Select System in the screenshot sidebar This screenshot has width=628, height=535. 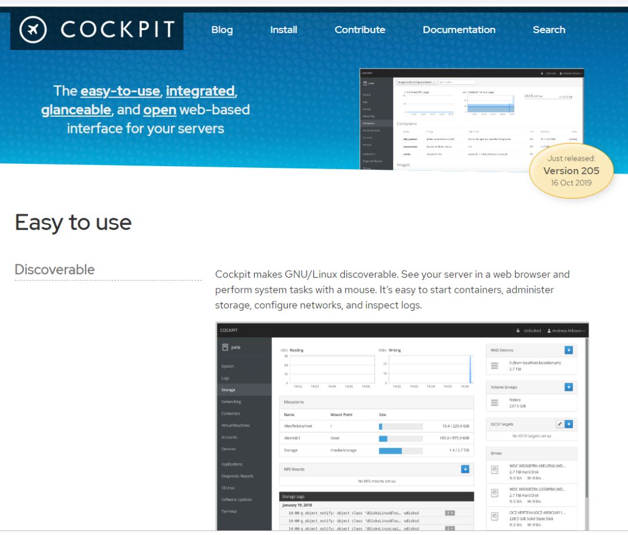[227, 366]
